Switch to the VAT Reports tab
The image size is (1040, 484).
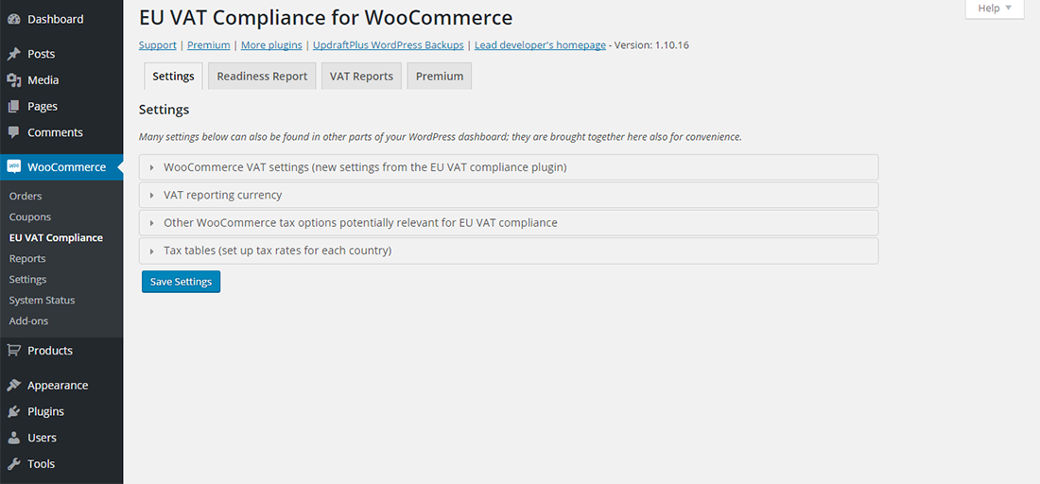click(361, 77)
